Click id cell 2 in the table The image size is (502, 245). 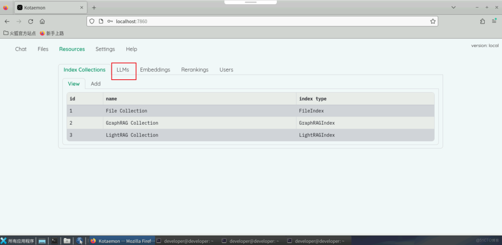(x=85, y=123)
